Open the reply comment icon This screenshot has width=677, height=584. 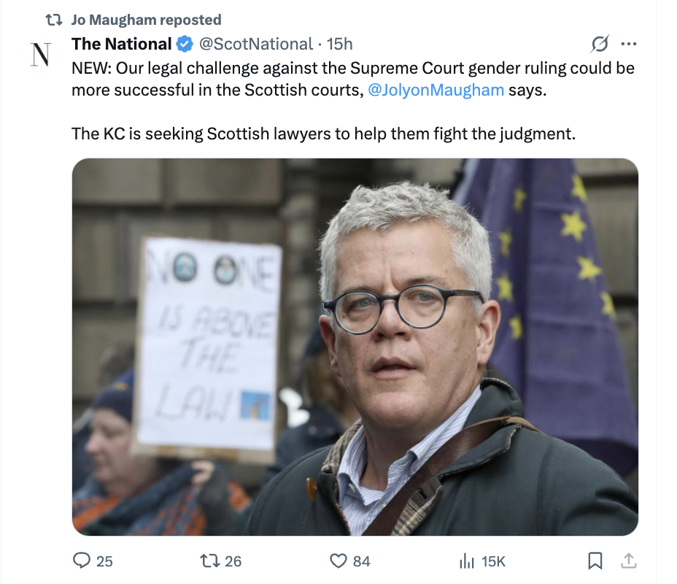[81, 561]
